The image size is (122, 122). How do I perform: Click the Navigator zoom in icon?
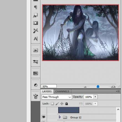pyautogui.click(x=113, y=87)
